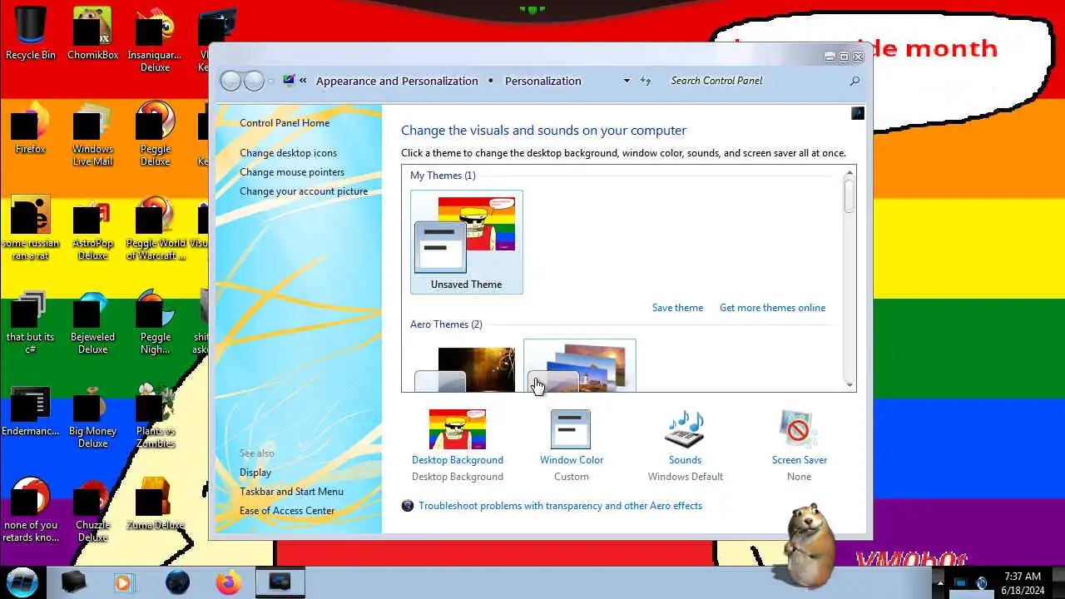This screenshot has height=599, width=1065.
Task: Click the network icon in system tray
Action: [960, 583]
